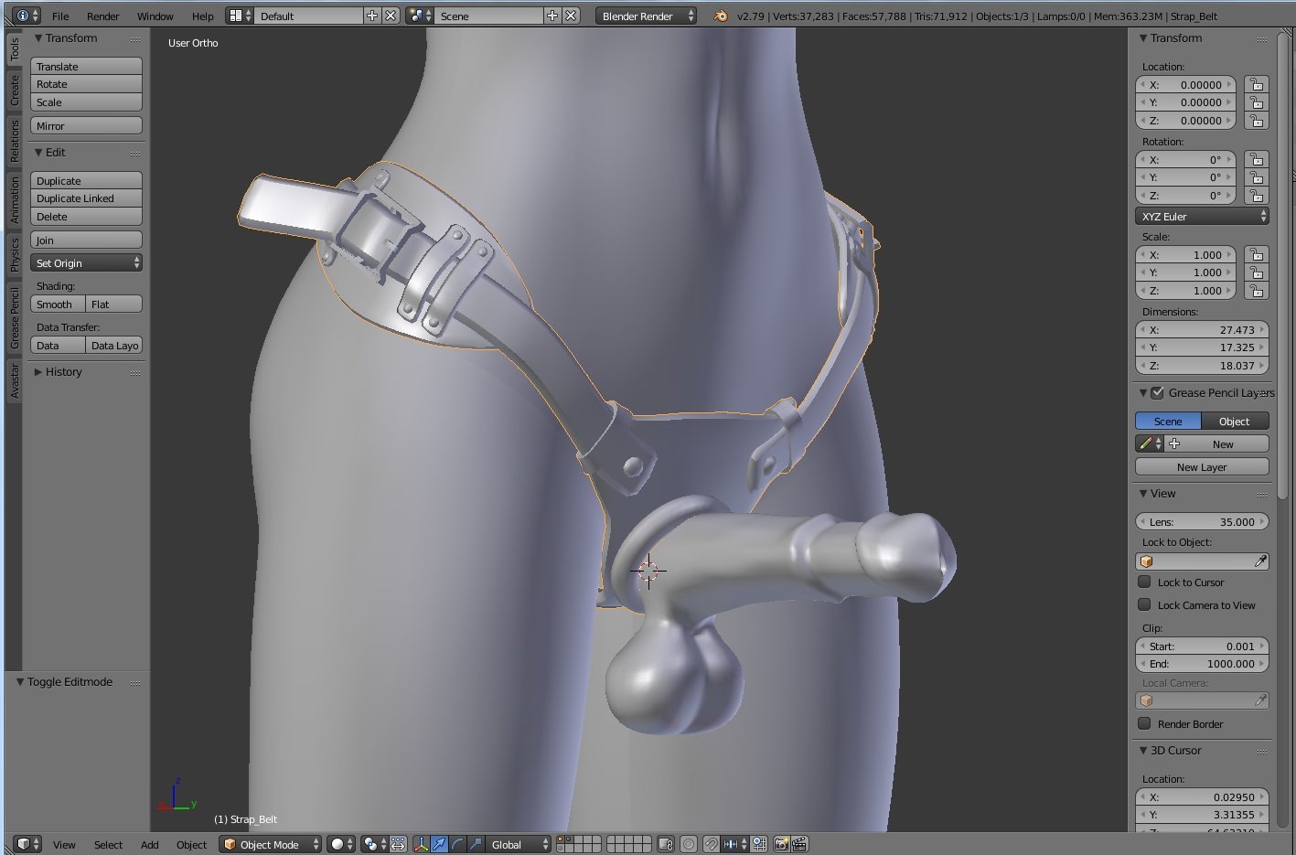Open the Render menu
The width and height of the screenshot is (1296, 855).
102,16
